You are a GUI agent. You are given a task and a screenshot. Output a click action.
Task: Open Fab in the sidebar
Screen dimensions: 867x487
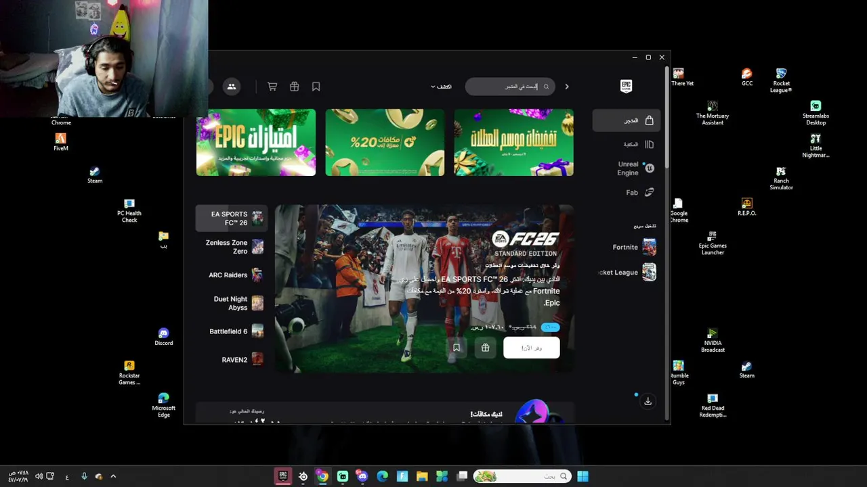click(639, 192)
